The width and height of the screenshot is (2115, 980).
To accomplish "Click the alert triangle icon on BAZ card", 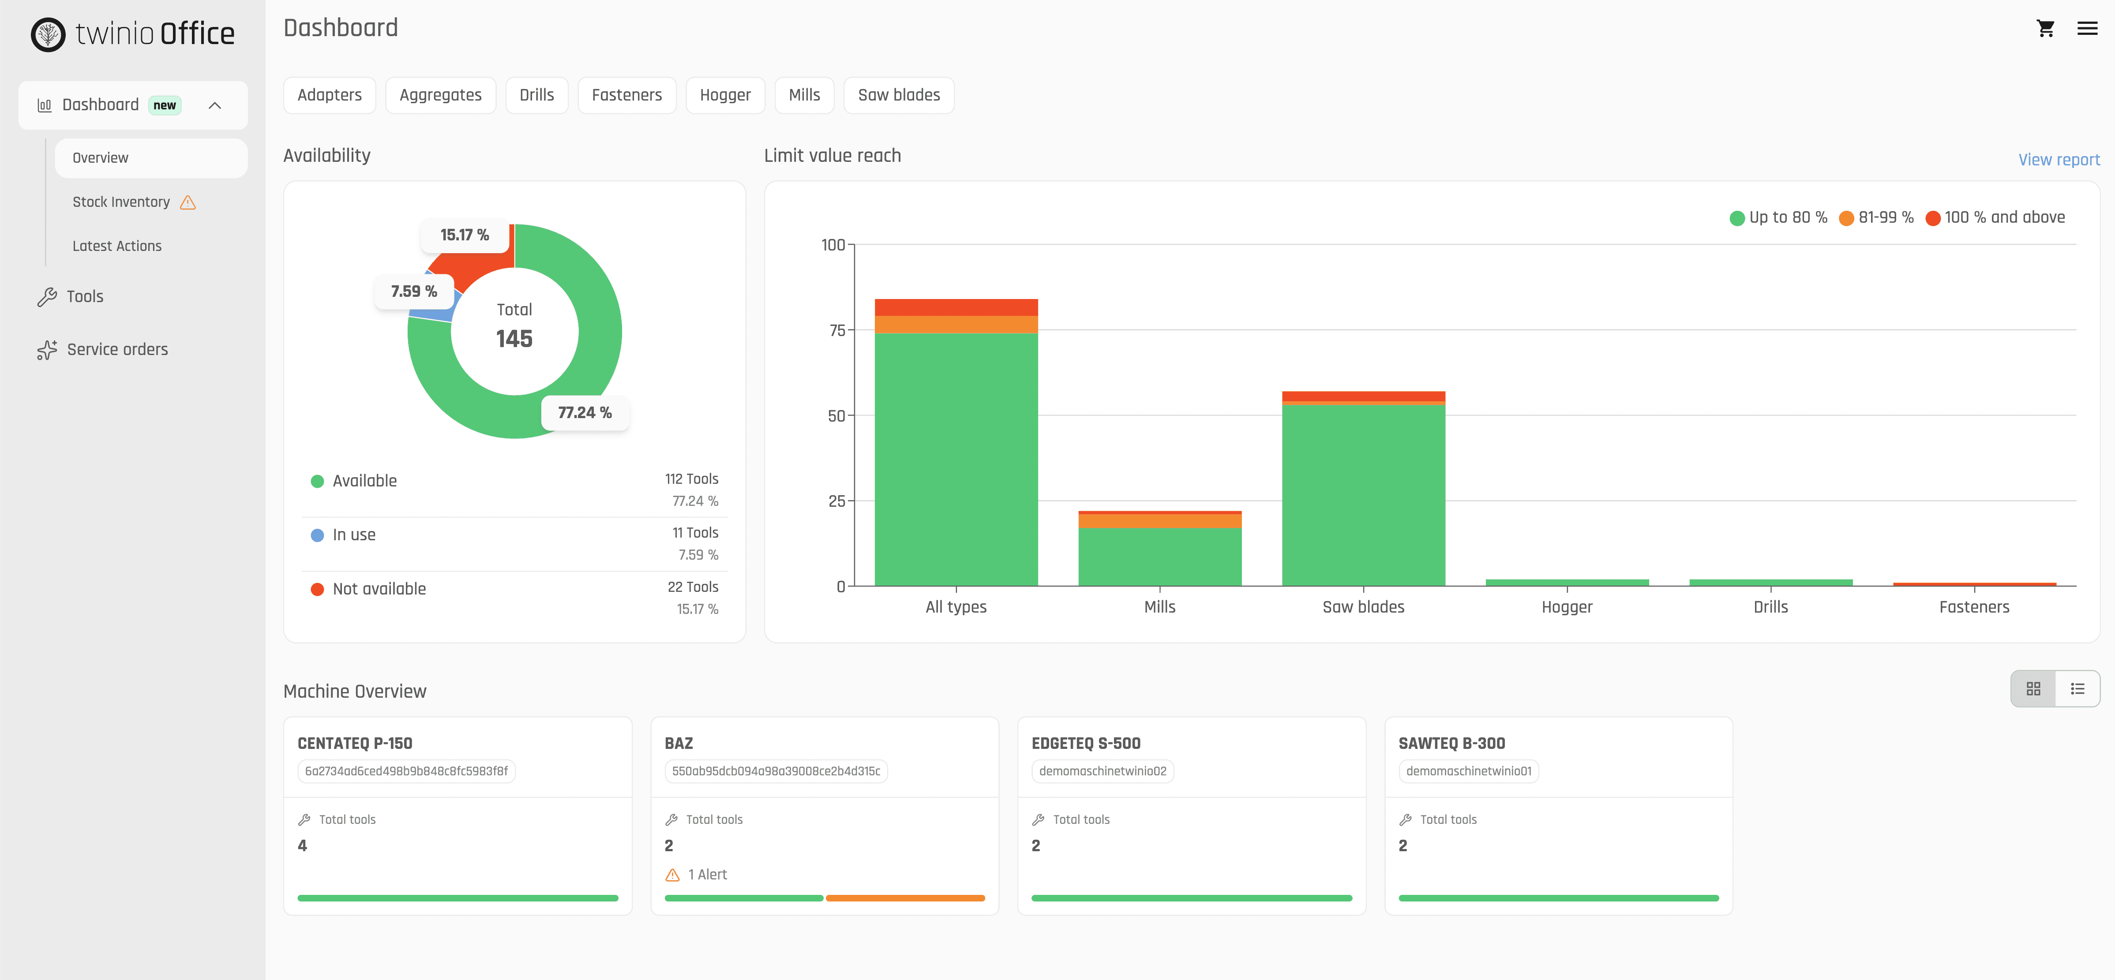I will [672, 875].
